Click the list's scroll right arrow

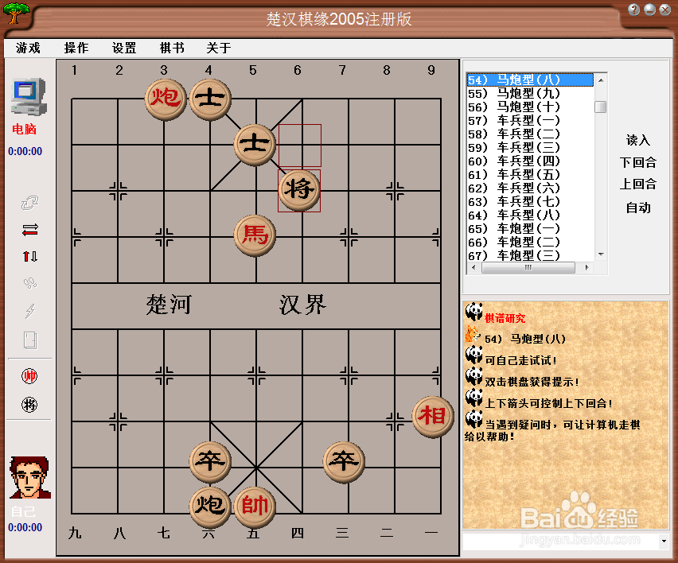point(586,267)
